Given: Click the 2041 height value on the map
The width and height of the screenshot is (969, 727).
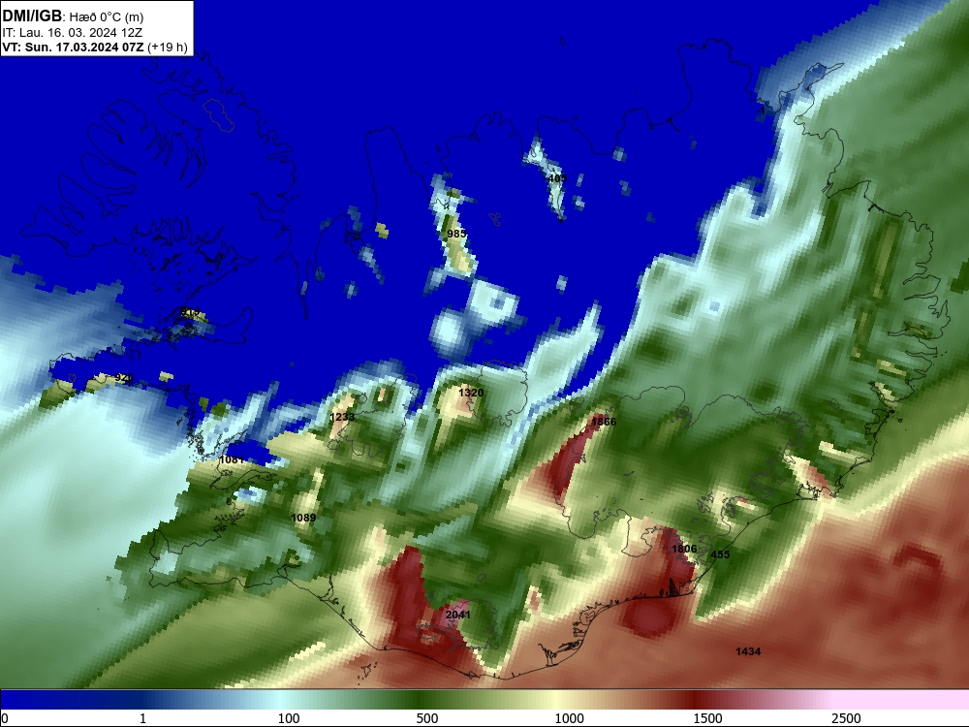Looking at the screenshot, I should pos(458,615).
